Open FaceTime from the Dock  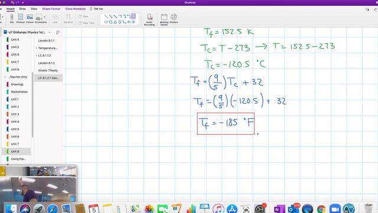(163, 209)
